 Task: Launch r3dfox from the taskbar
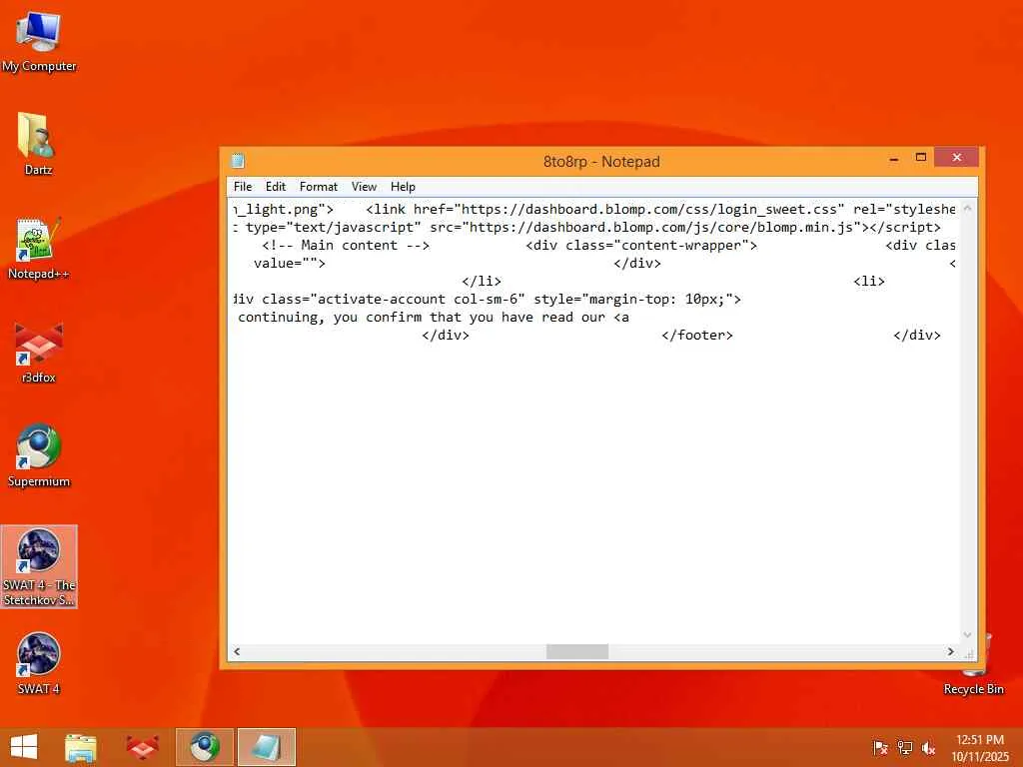(x=142, y=747)
